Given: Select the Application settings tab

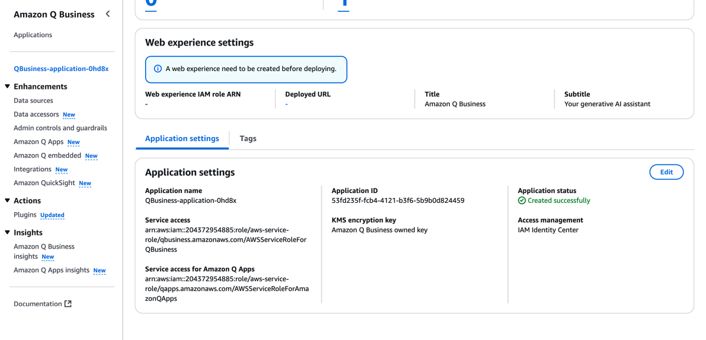Looking at the screenshot, I should 182,138.
